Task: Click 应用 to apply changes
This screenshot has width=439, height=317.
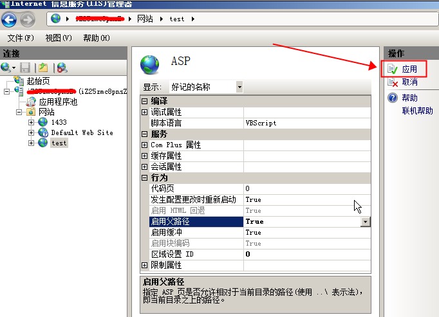Action: [409, 69]
